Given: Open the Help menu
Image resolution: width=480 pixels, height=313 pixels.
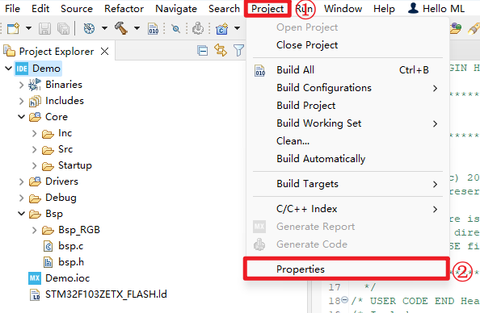Looking at the screenshot, I should click(x=384, y=9).
